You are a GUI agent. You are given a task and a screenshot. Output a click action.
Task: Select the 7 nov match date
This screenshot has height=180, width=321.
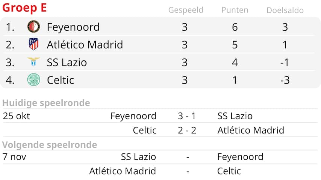pyautogui.click(x=14, y=157)
